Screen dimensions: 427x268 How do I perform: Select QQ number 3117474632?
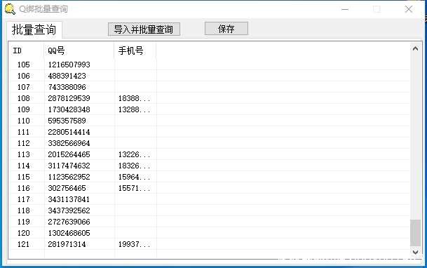[x=69, y=166]
